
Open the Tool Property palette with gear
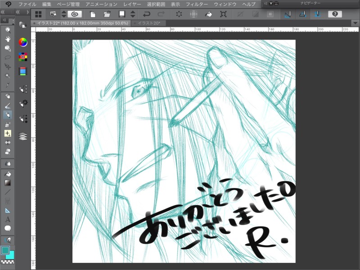23,104
